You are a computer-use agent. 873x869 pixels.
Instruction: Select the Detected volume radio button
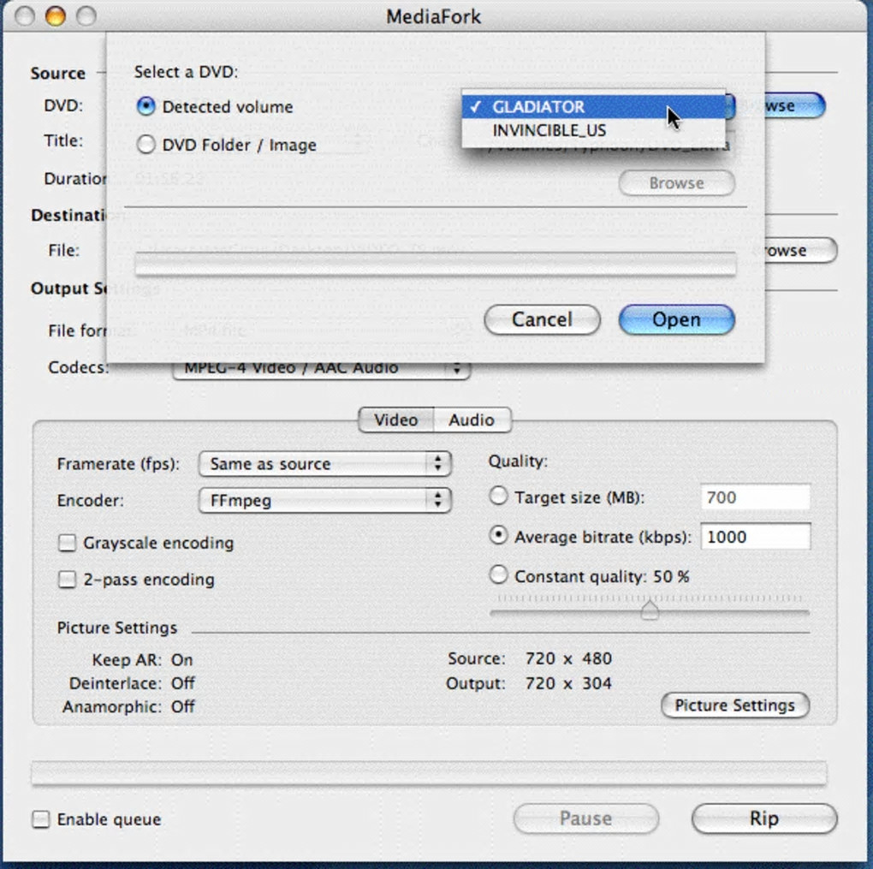tap(145, 106)
